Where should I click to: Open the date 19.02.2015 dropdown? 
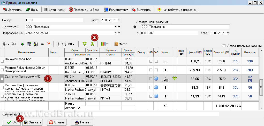pyautogui.click(x=228, y=33)
